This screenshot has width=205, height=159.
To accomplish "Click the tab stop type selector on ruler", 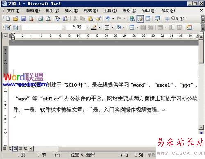I will tap(5, 36).
